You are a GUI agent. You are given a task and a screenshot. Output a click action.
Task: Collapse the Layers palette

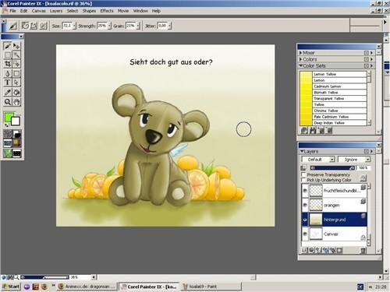pyautogui.click(x=302, y=151)
